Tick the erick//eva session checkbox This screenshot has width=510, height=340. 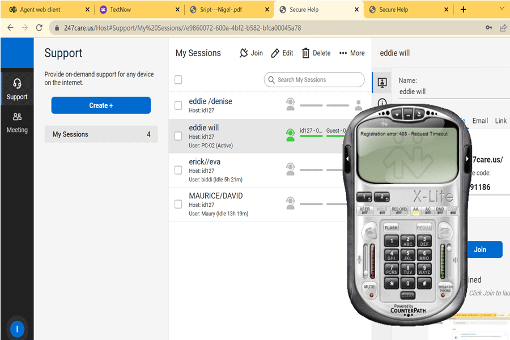click(x=178, y=169)
